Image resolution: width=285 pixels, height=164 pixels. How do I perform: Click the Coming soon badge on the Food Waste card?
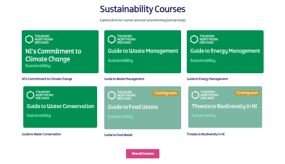[165, 93]
